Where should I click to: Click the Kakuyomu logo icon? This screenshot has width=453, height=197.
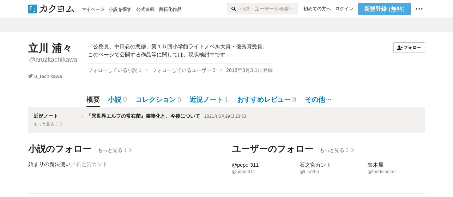point(32,9)
